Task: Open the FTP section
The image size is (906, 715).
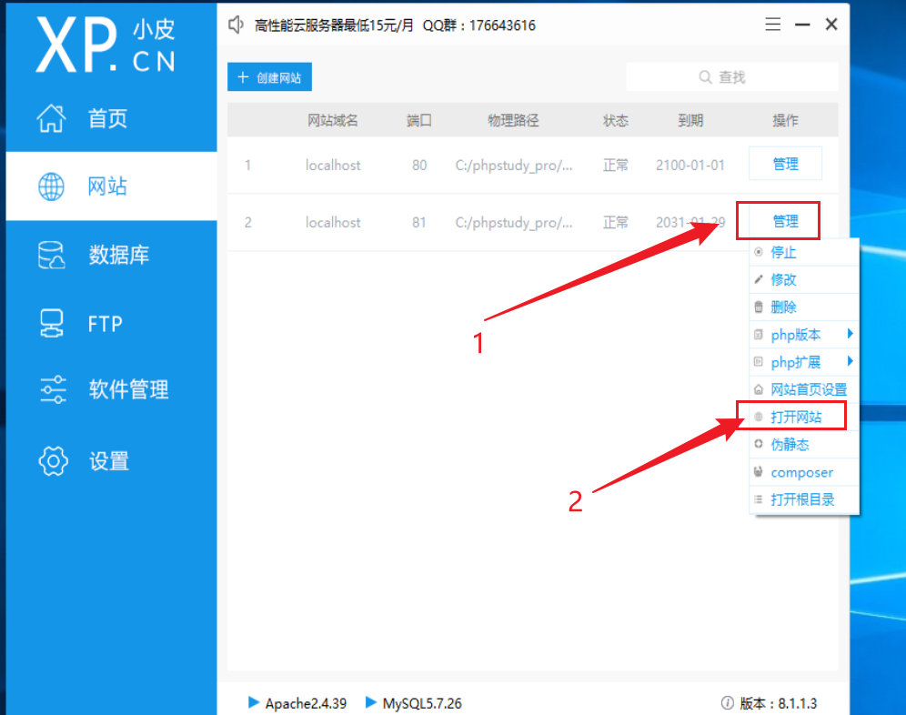Action: click(x=112, y=323)
